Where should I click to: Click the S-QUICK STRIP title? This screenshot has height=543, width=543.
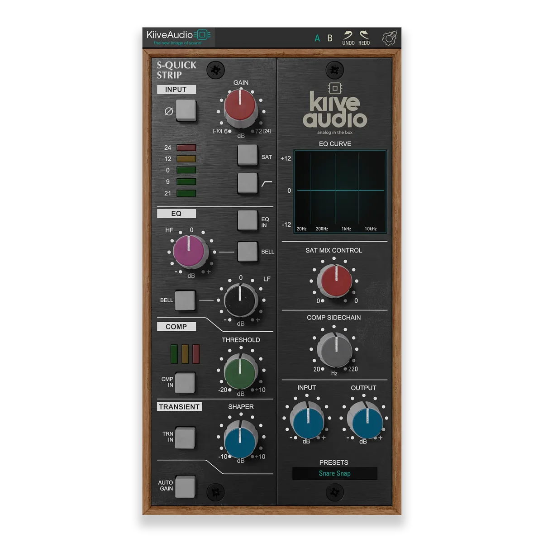click(176, 70)
